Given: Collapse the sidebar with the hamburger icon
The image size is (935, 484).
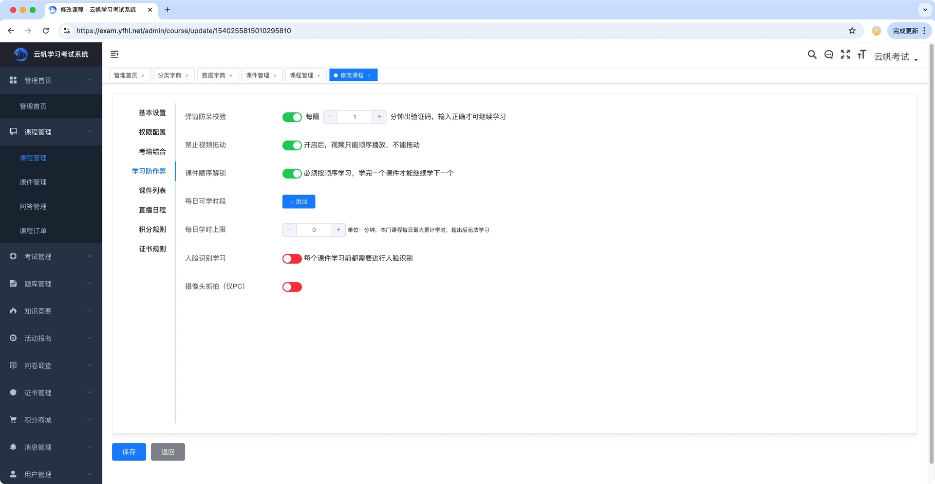Looking at the screenshot, I should click(x=114, y=54).
